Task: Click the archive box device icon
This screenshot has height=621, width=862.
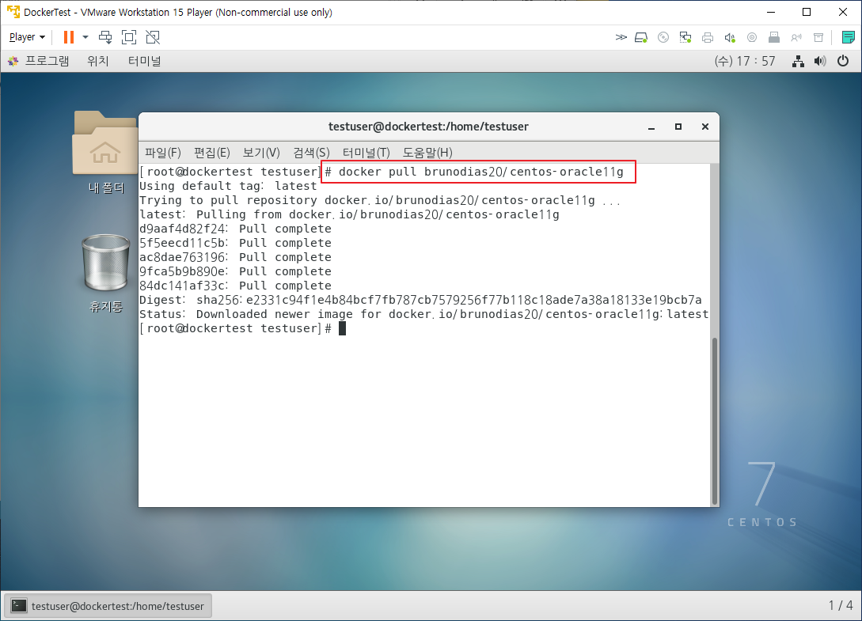Action: 818,37
